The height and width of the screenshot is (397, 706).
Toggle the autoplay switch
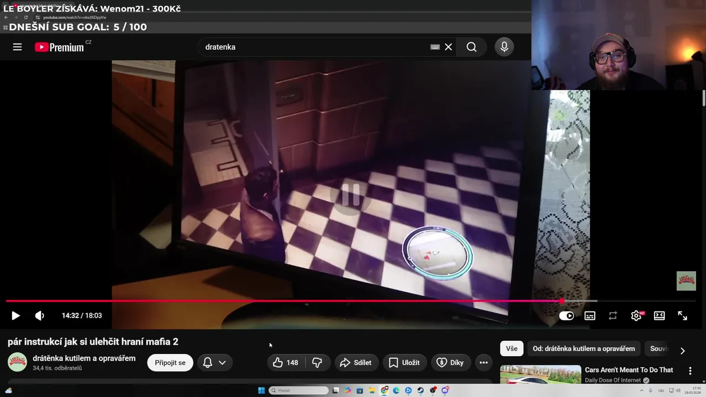[x=566, y=316]
